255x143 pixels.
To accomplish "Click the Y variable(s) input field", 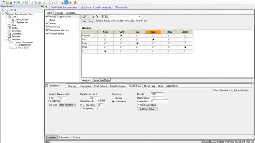I will pos(159,101).
